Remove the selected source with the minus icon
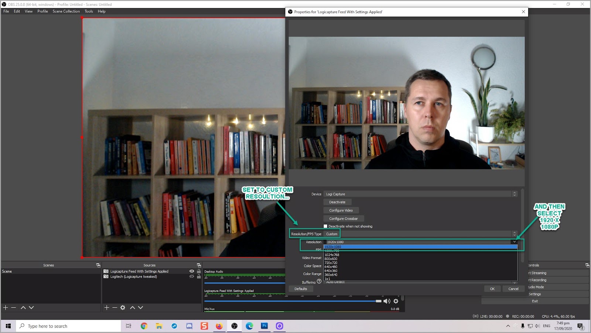The image size is (591, 333). click(x=115, y=308)
